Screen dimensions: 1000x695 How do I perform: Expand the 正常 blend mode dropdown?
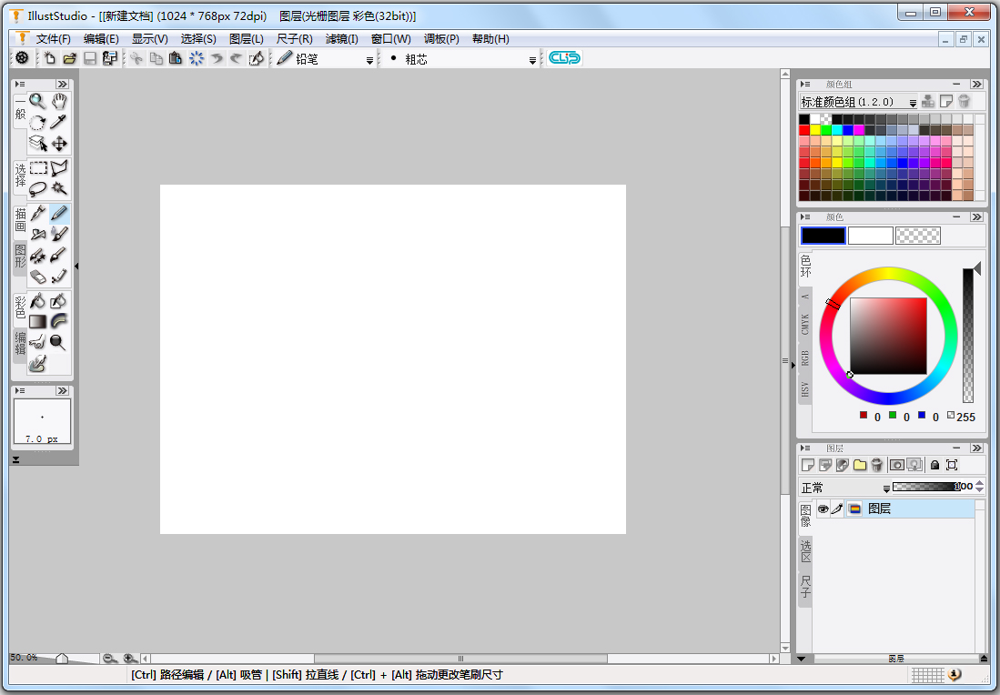click(x=886, y=489)
